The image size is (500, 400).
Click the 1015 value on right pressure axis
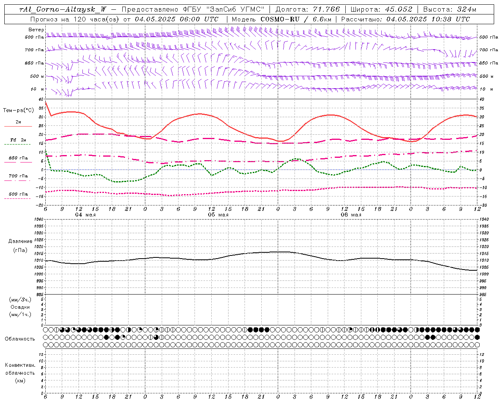(x=484, y=254)
